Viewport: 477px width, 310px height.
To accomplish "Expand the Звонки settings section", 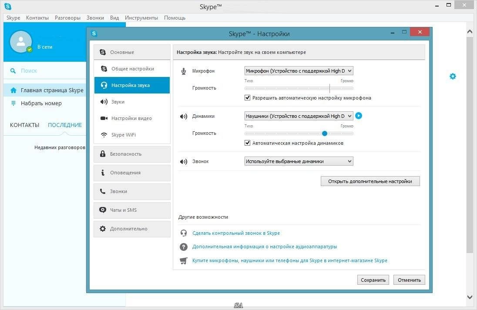I will 132,191.
